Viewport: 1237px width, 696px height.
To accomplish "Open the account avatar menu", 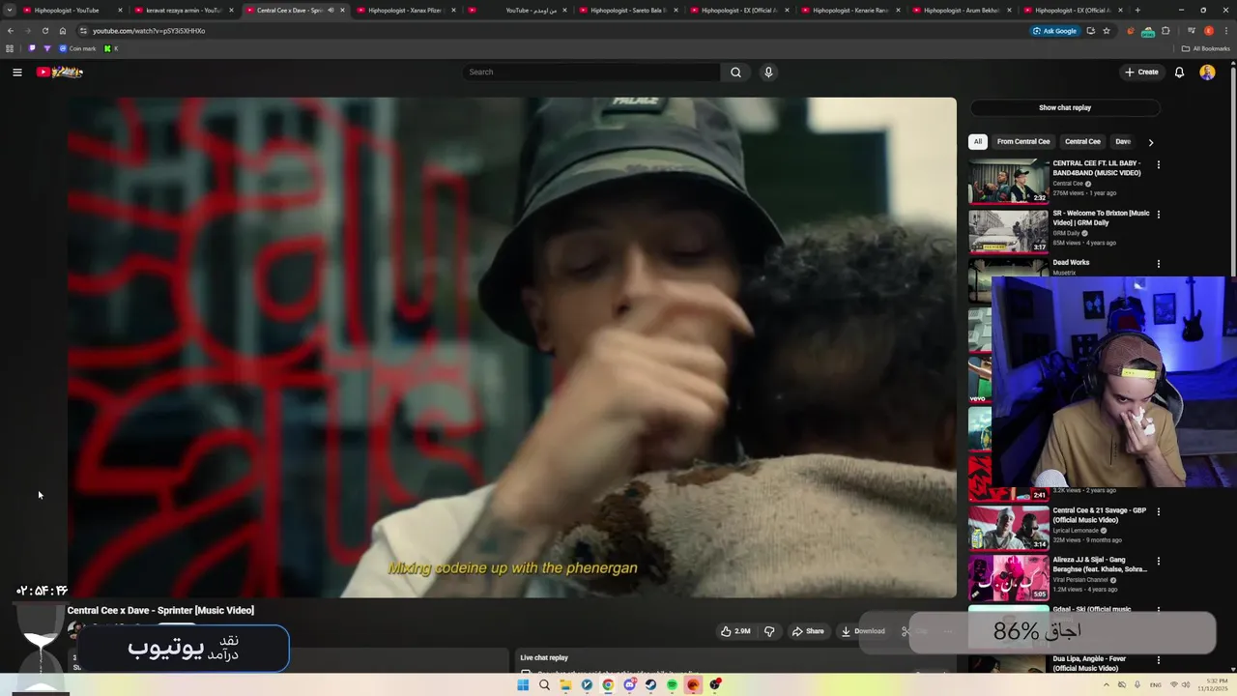I will coord(1207,72).
